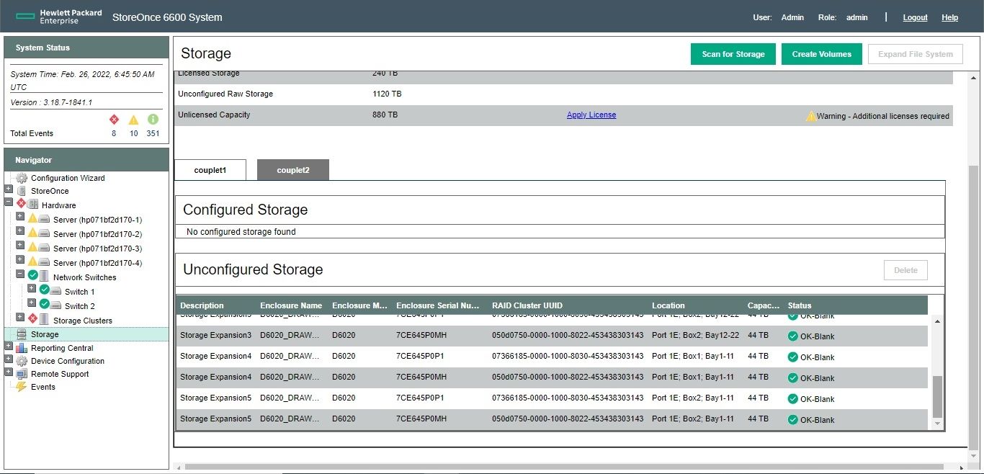
Task: Open the Help link
Action: pos(950,17)
